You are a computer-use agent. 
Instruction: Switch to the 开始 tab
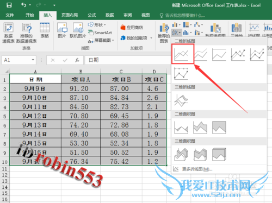click(29, 15)
